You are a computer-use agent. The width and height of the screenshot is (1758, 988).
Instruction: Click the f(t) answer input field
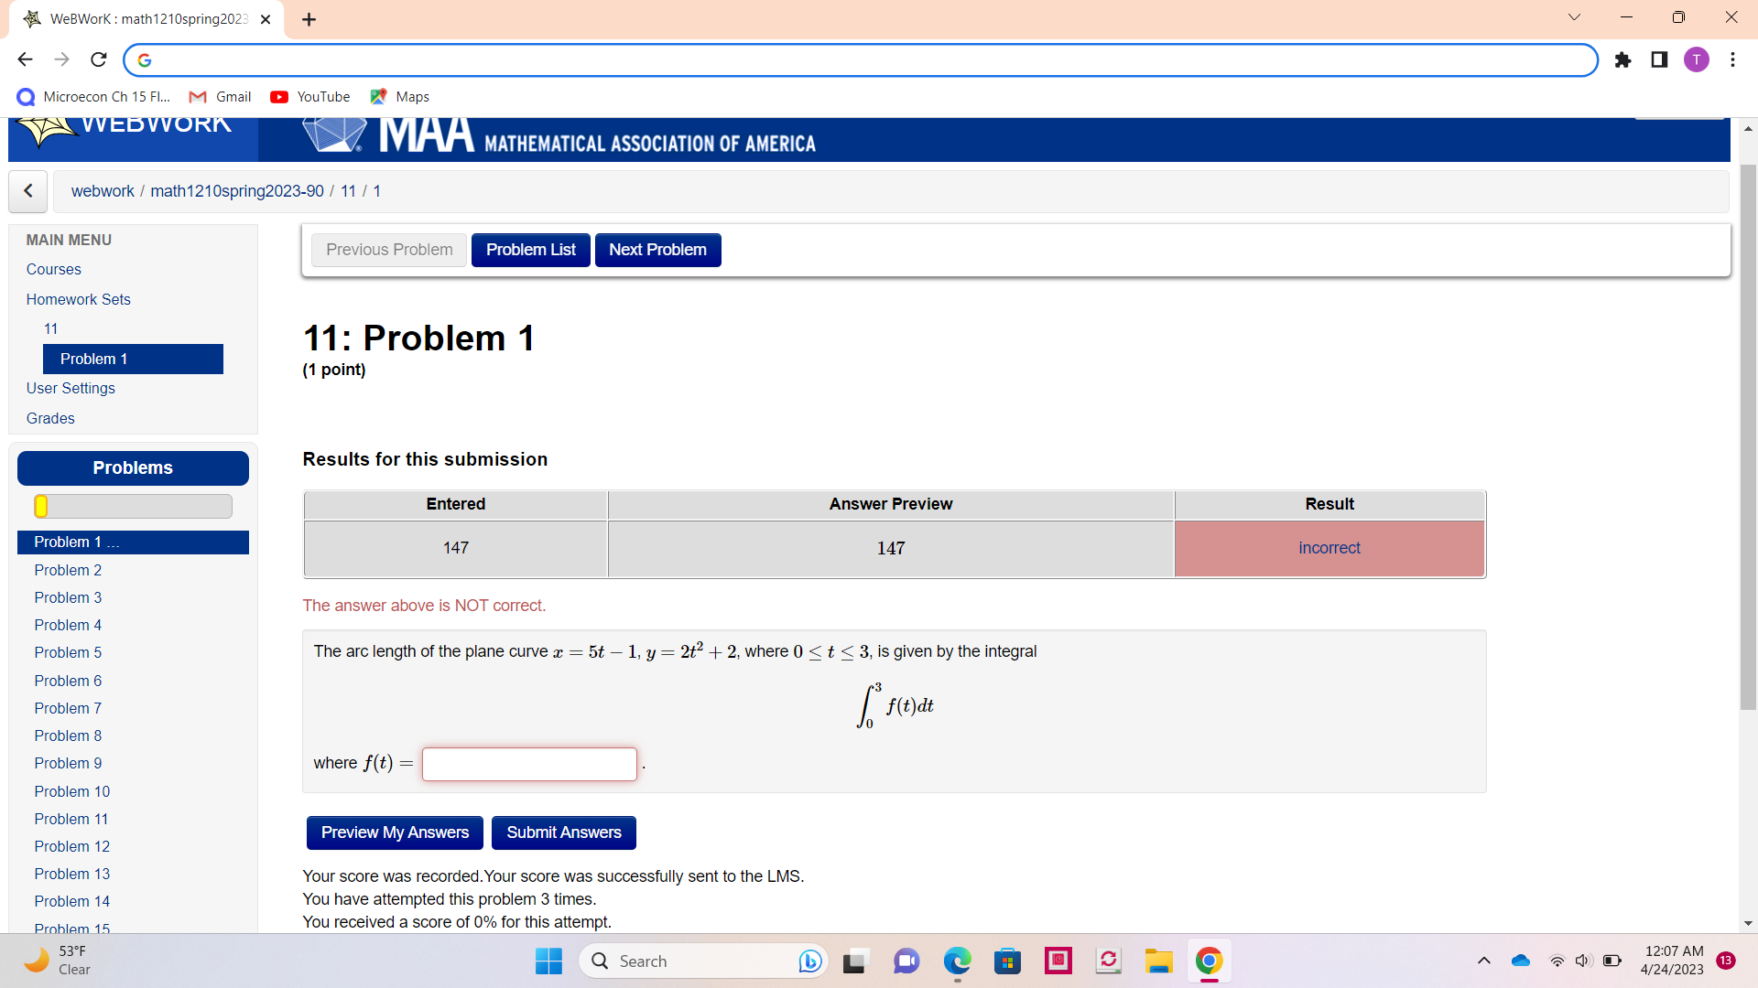pos(528,763)
